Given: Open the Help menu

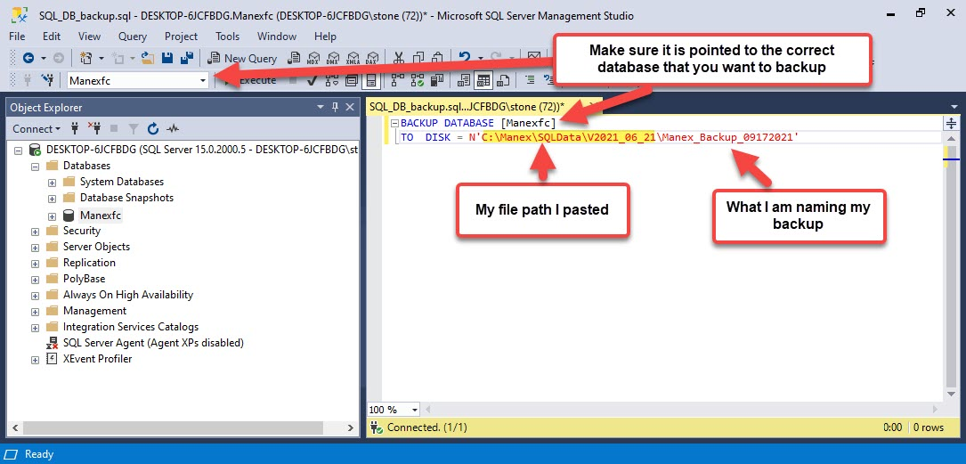Looking at the screenshot, I should 325,37.
